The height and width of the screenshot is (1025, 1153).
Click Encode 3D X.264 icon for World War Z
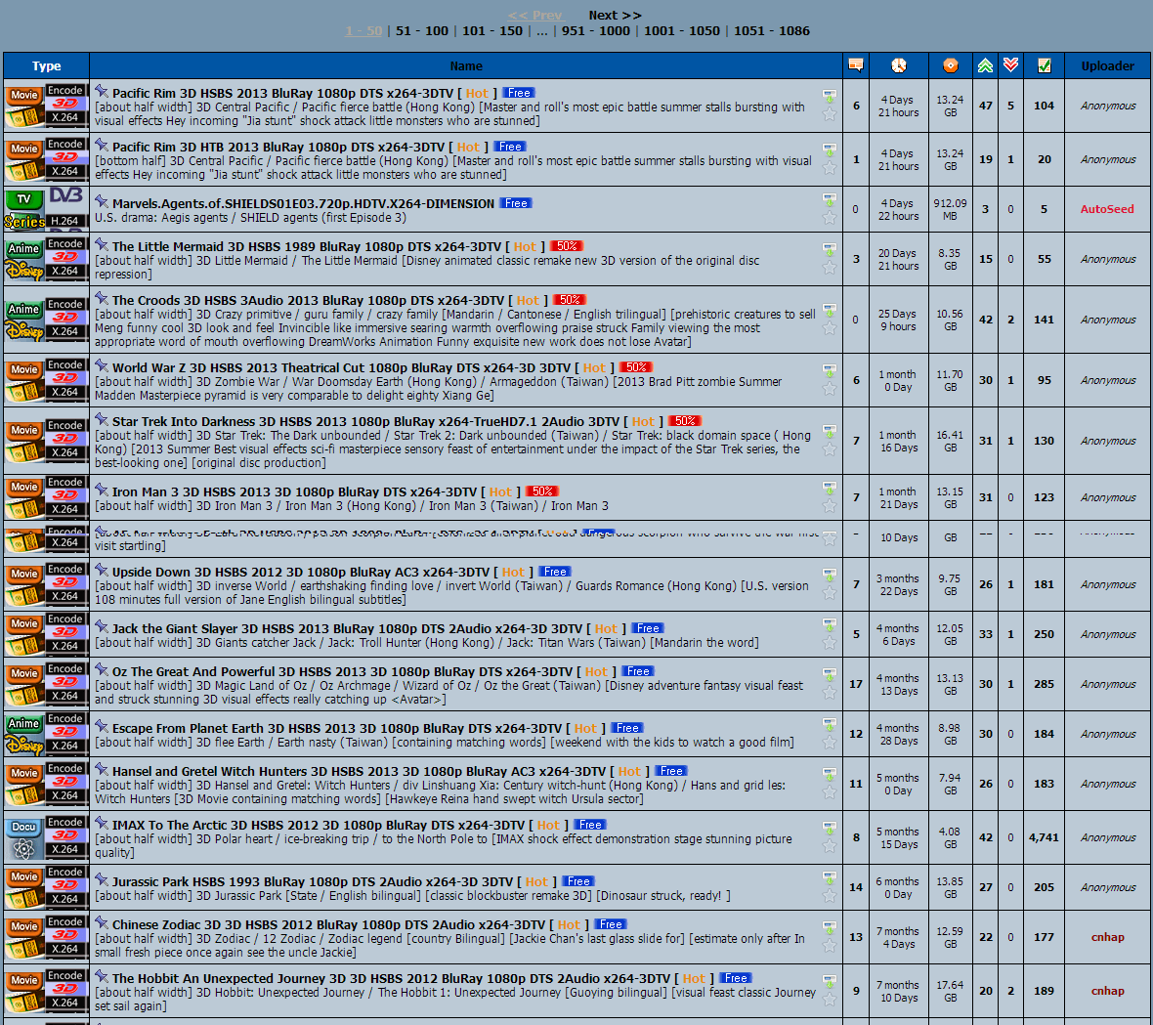(x=66, y=380)
